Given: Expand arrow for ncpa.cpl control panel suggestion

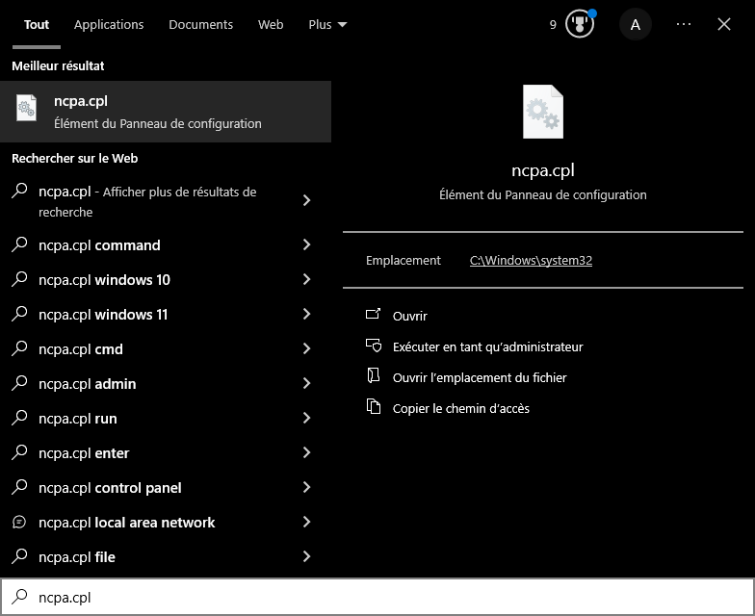Looking at the screenshot, I should [x=307, y=488].
